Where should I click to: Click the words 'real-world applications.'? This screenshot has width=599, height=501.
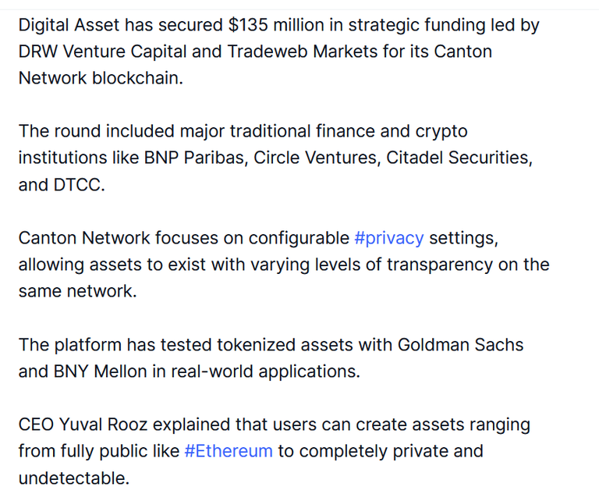[265, 371]
